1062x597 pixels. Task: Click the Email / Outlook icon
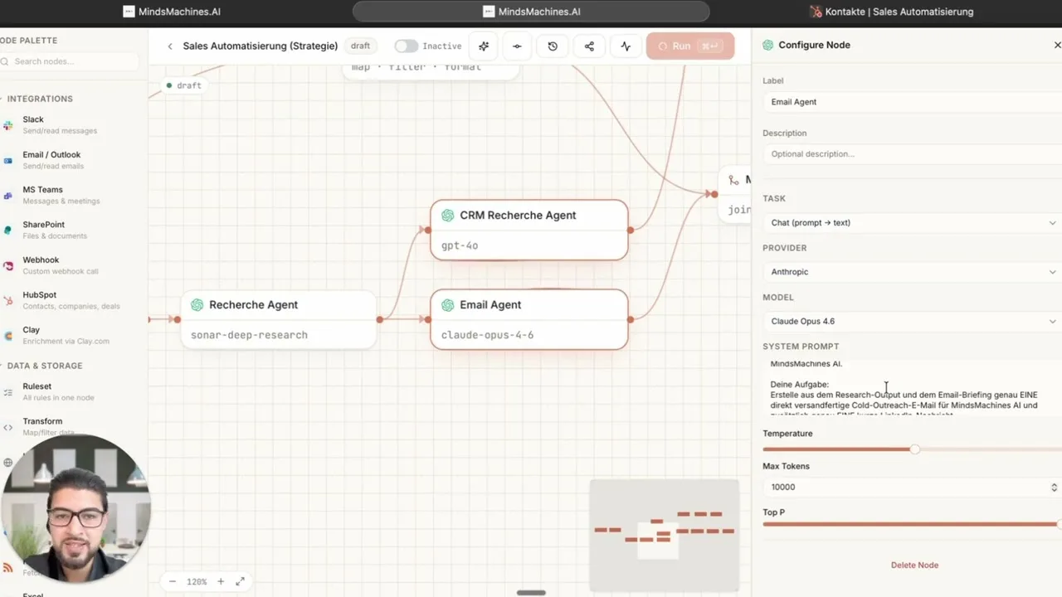click(8, 160)
